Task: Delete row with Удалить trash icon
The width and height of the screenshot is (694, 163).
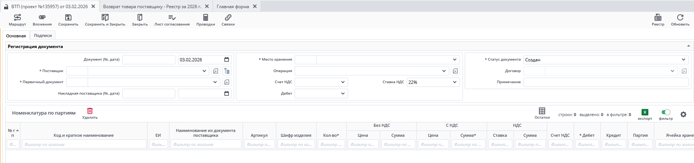Action: click(x=90, y=111)
